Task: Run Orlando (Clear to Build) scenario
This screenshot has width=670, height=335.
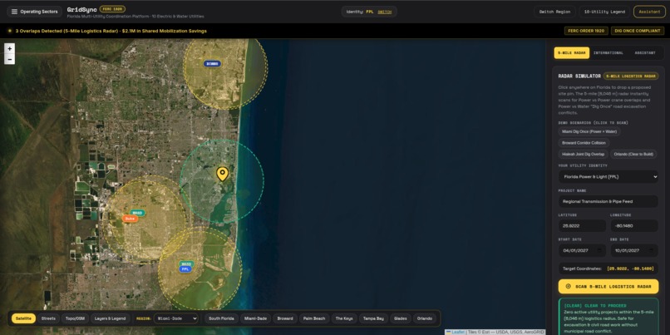Action: (633, 155)
